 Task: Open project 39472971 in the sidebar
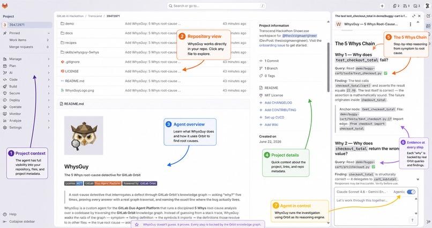27,25
